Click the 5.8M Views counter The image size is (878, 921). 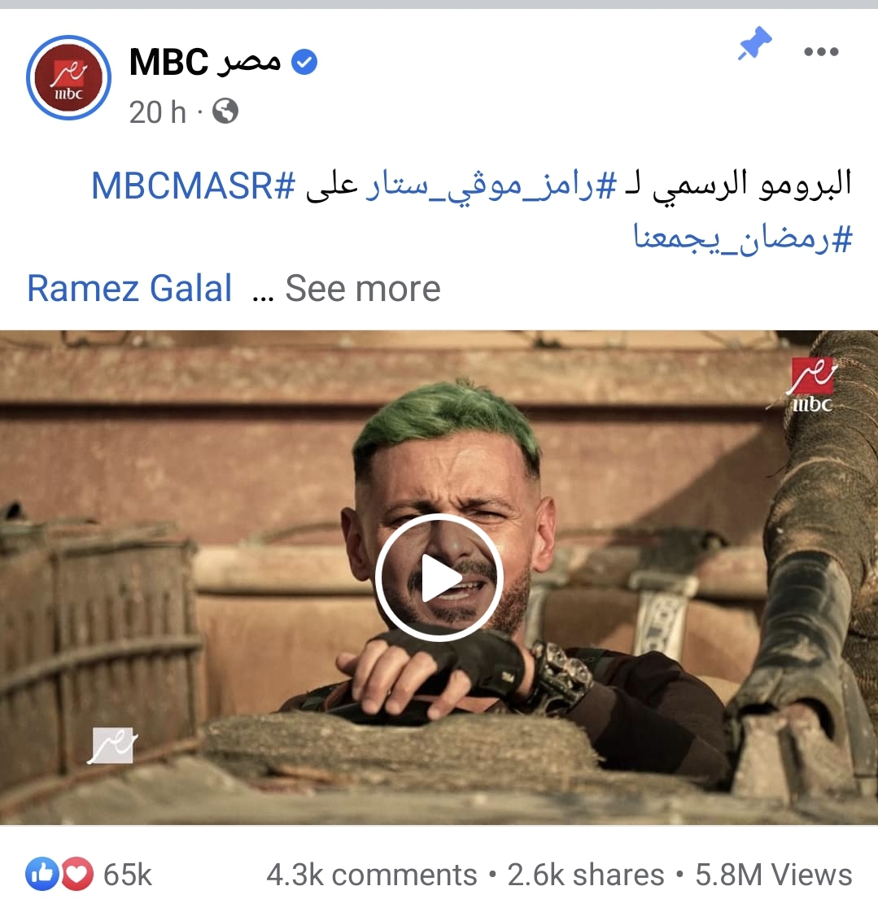(x=774, y=875)
